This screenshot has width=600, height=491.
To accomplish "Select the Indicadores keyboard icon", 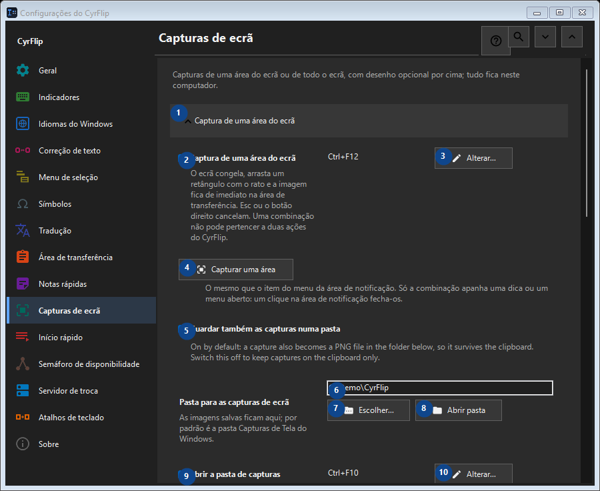I will pos(23,97).
